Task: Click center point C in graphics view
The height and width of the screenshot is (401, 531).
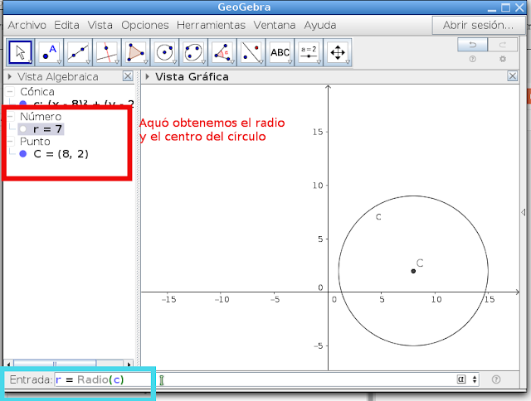Action: pos(413,271)
